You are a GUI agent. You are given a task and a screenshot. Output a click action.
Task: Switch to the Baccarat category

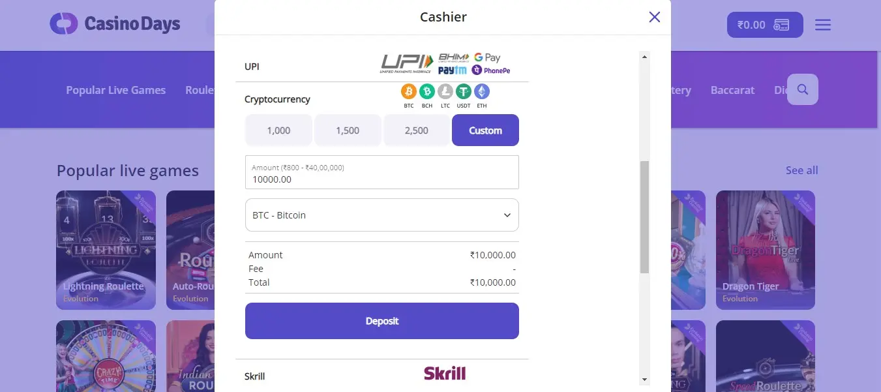[732, 90]
